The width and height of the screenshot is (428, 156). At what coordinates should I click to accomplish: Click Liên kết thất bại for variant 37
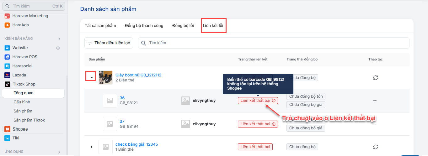click(258, 124)
